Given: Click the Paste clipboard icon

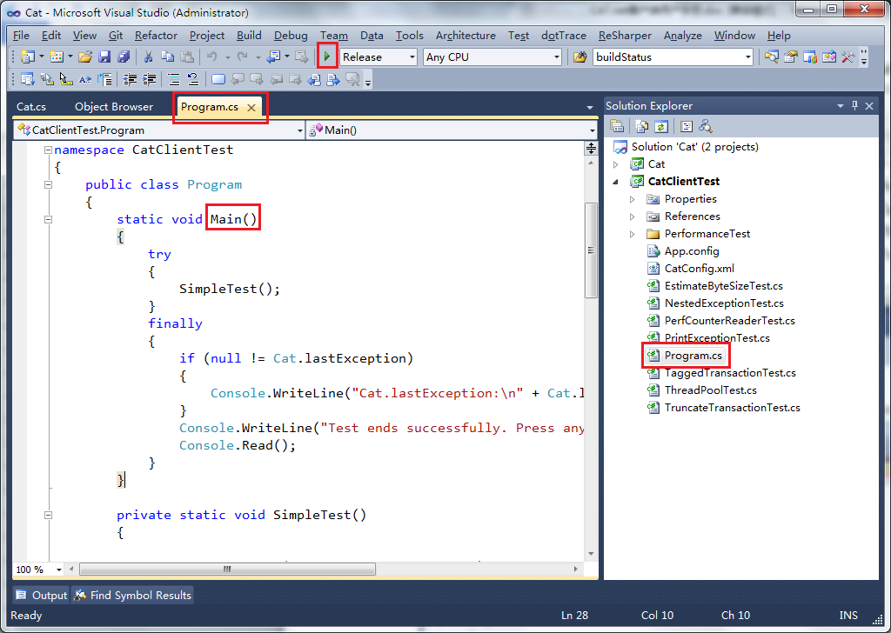Looking at the screenshot, I should (187, 57).
